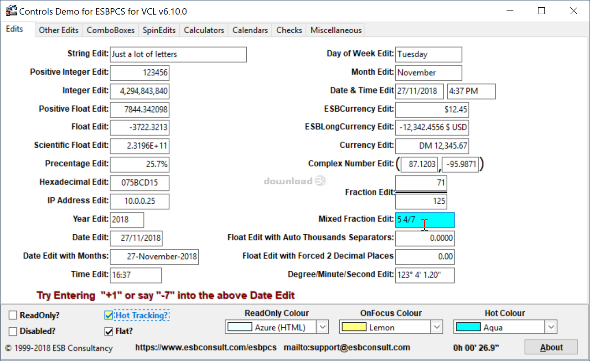Image resolution: width=590 pixels, height=361 pixels.
Task: Click the application icon in the title bar
Action: (11, 11)
